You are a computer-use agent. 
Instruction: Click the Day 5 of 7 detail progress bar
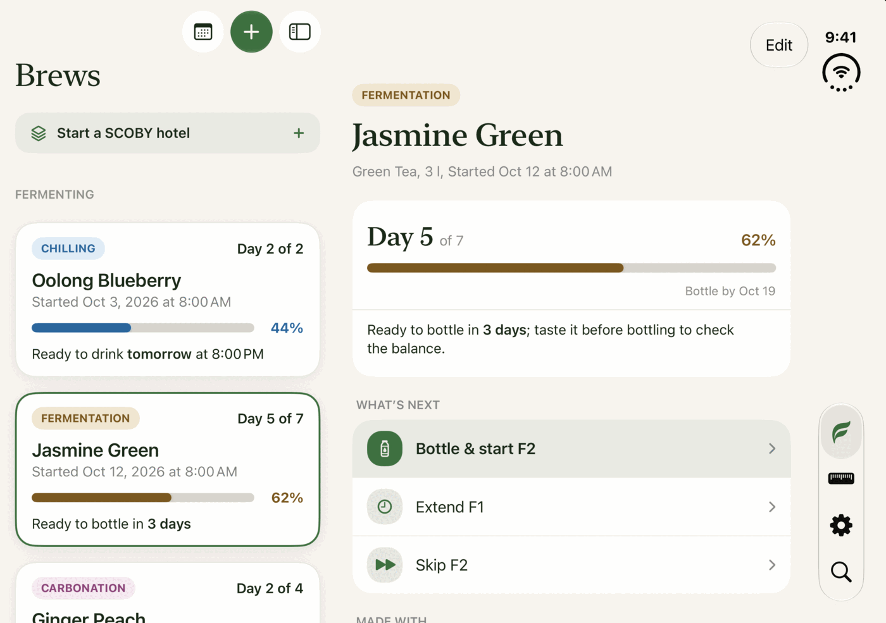(571, 268)
